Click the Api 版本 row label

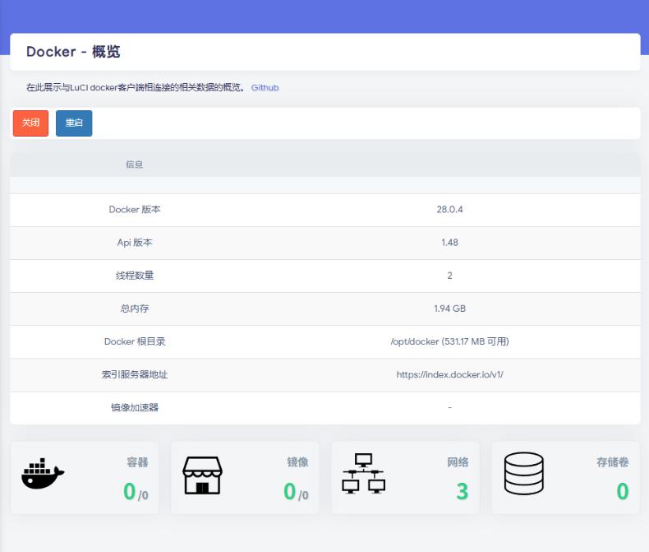135,243
